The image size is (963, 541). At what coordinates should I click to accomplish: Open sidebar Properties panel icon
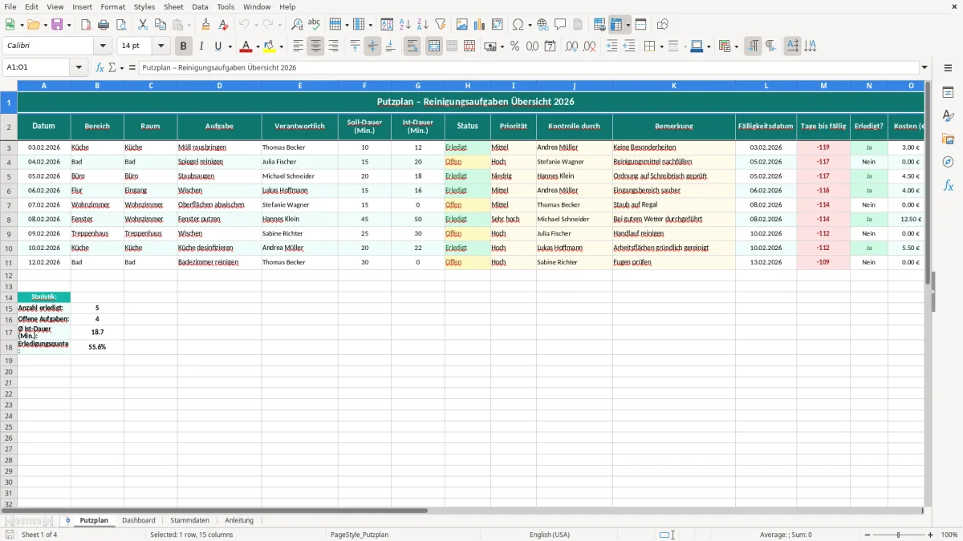click(x=948, y=93)
